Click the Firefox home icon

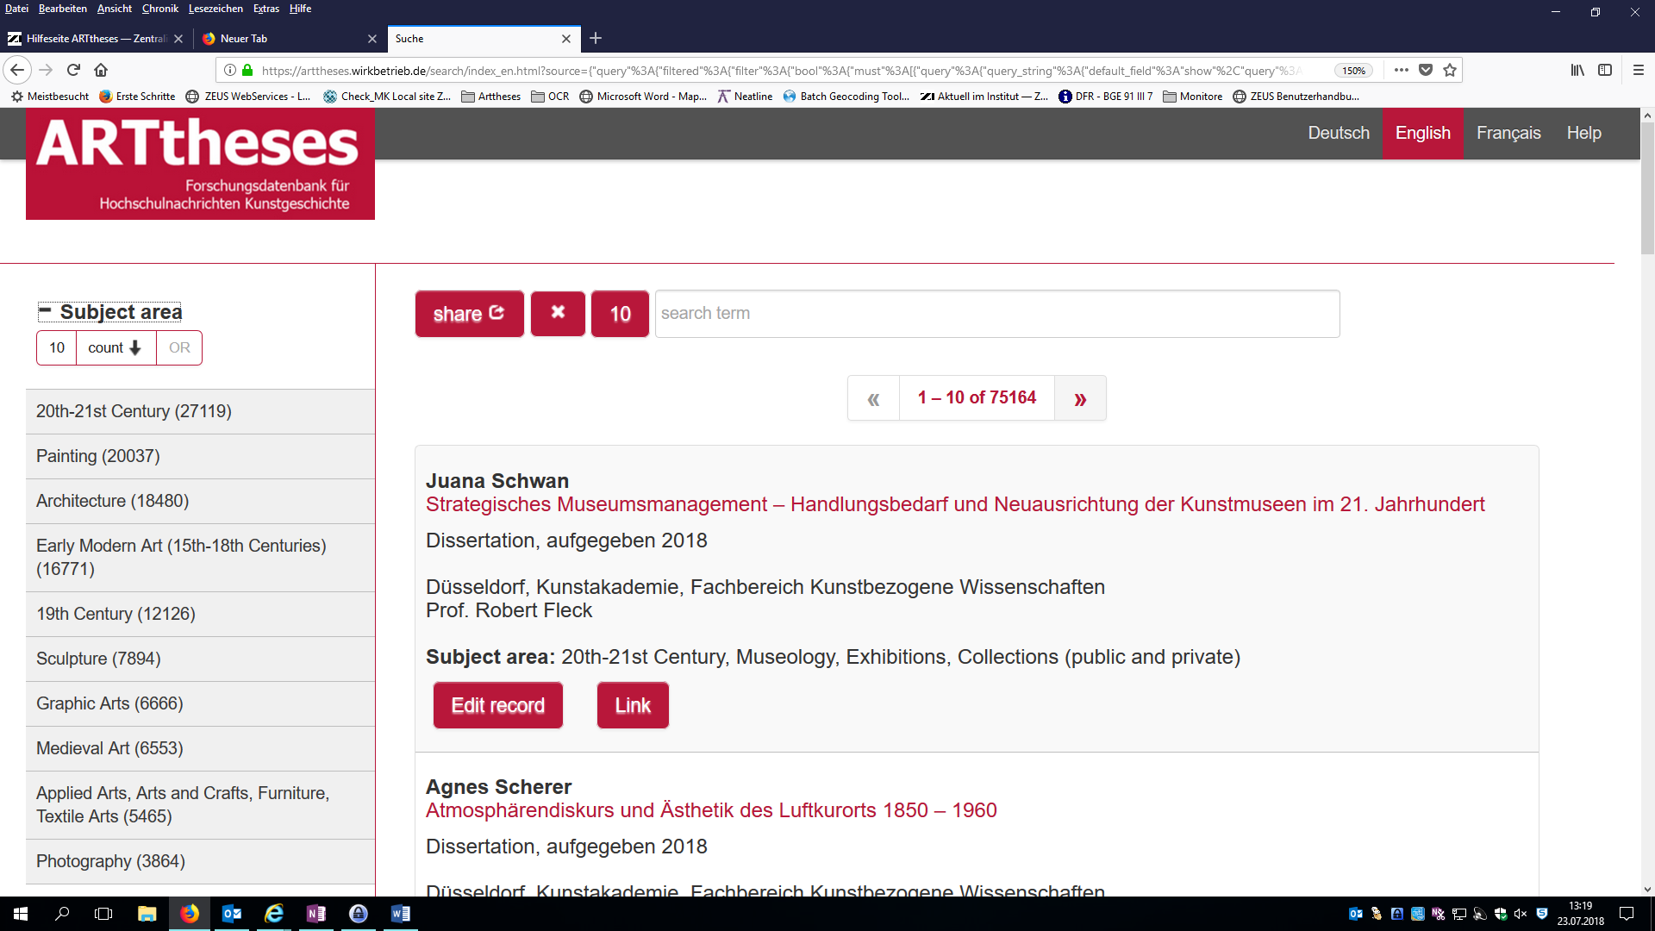pyautogui.click(x=101, y=70)
